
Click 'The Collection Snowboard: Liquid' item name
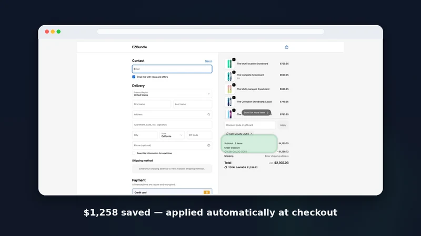(x=254, y=102)
